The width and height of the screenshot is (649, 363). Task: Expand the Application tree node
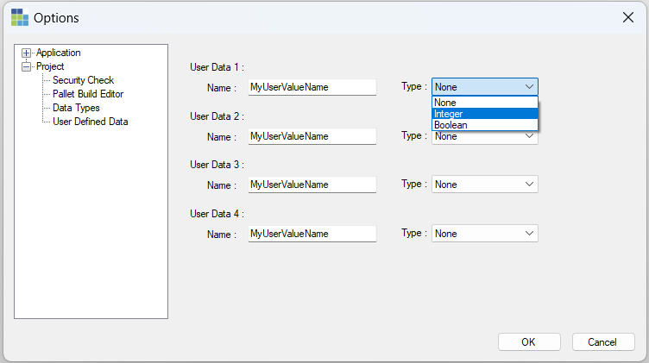pos(26,53)
